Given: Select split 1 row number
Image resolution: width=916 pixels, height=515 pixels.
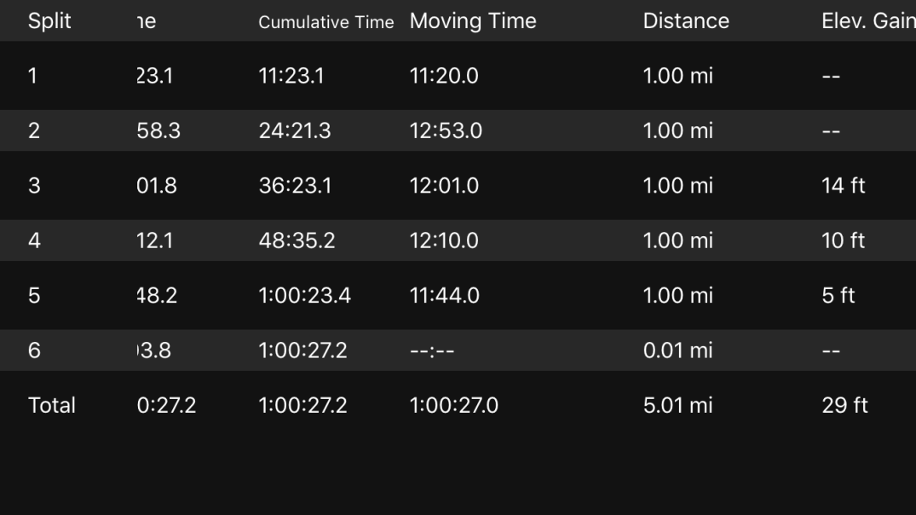Looking at the screenshot, I should (32, 76).
